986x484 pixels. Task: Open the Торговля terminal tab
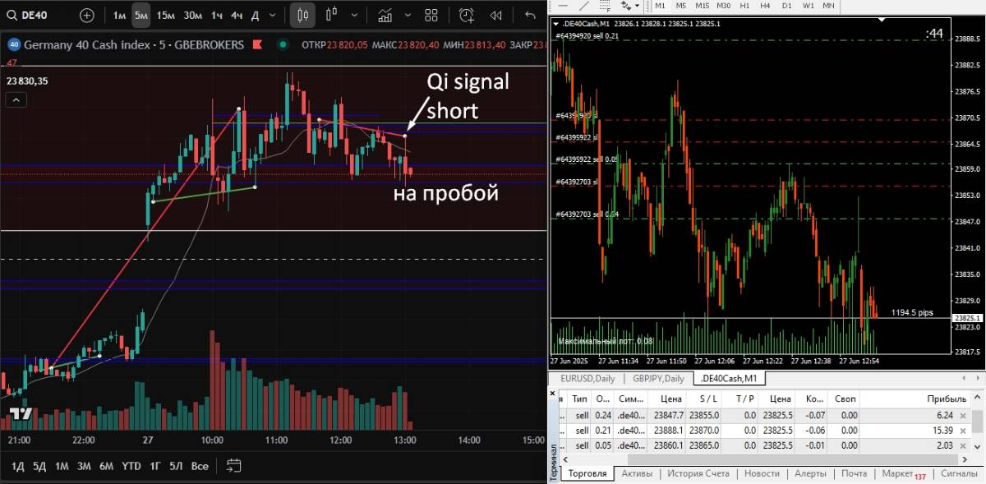[x=588, y=474]
